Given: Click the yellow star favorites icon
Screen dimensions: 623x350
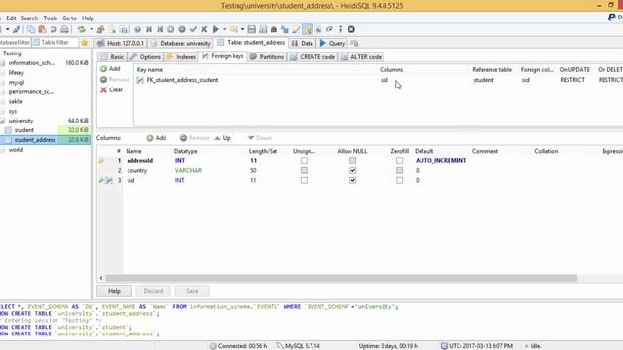Looking at the screenshot, I should point(85,43).
